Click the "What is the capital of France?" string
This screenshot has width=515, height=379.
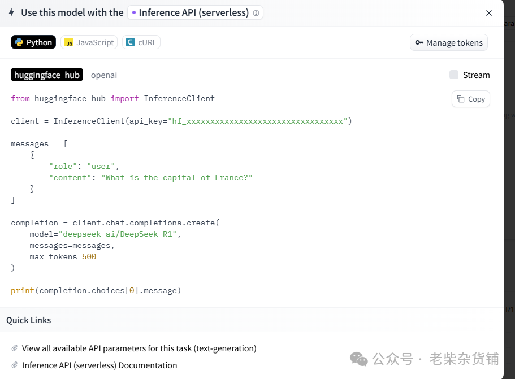pos(177,177)
